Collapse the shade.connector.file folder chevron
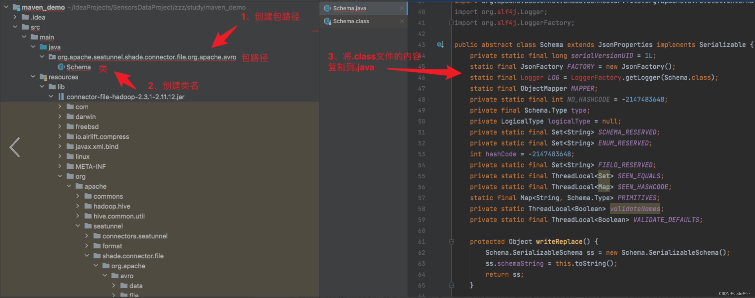Image resolution: width=755 pixels, height=298 pixels. pos(87,256)
